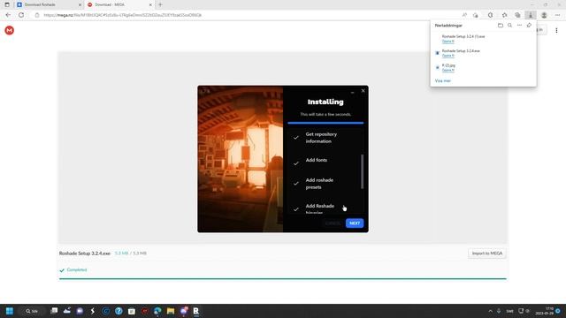
Task: Search downloads in Nerladdningar panel
Action: (509, 26)
